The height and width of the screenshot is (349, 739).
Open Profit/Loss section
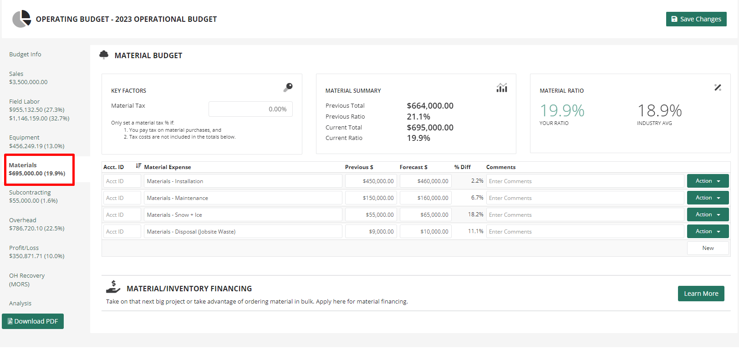36,252
